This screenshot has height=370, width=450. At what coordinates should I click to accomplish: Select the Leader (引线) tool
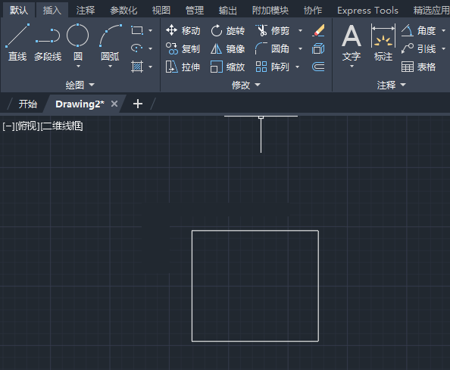pyautogui.click(x=418, y=48)
